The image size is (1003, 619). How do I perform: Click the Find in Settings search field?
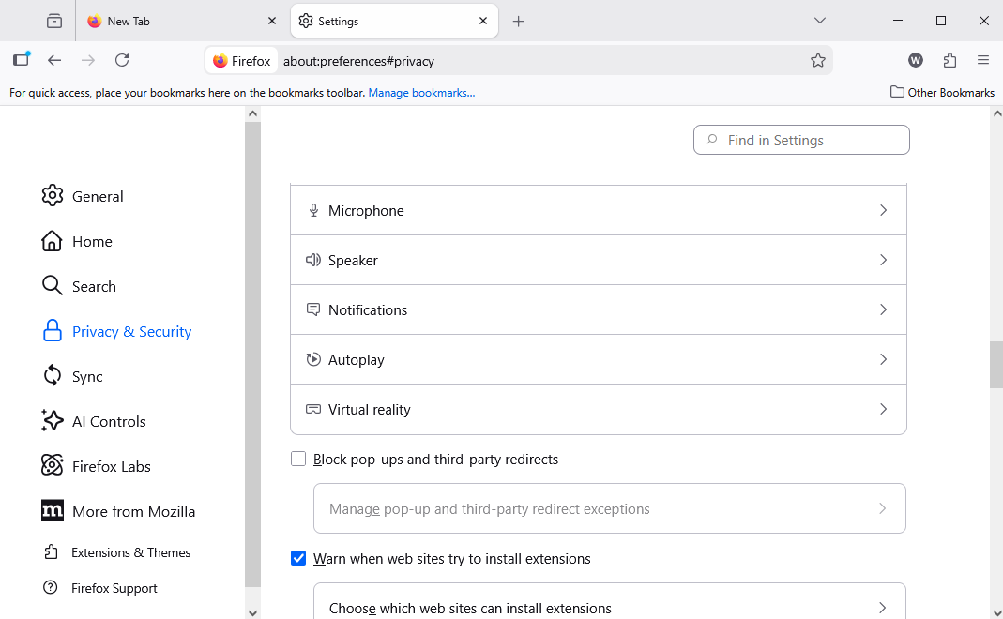click(800, 140)
